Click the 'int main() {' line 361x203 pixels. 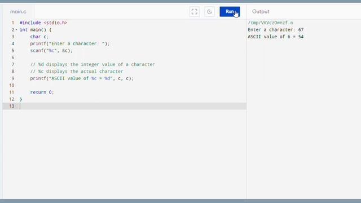point(36,30)
